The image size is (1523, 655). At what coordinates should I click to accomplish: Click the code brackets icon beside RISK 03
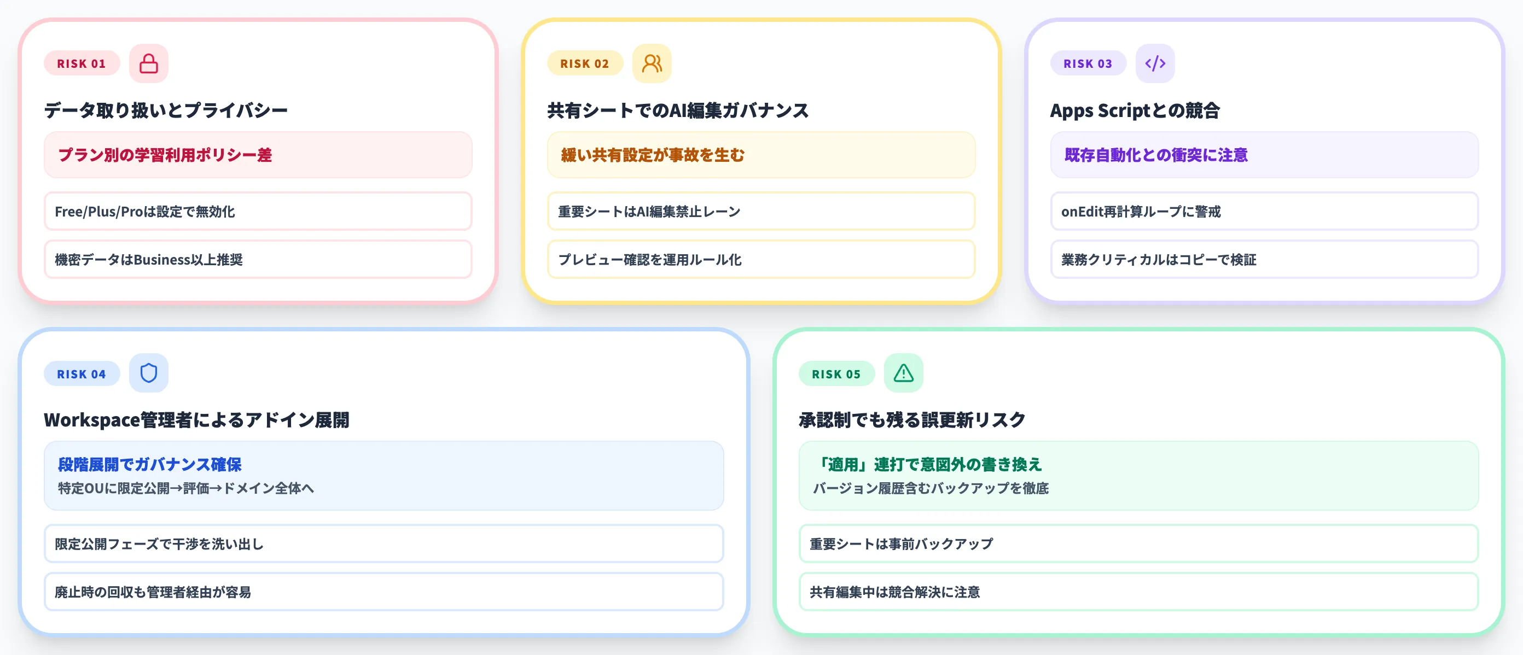pos(1155,63)
